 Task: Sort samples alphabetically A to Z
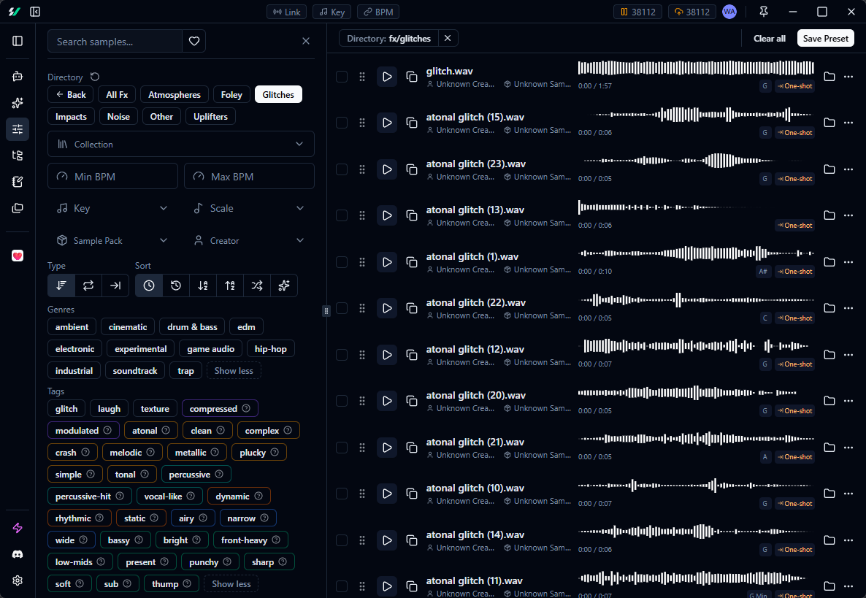point(203,285)
